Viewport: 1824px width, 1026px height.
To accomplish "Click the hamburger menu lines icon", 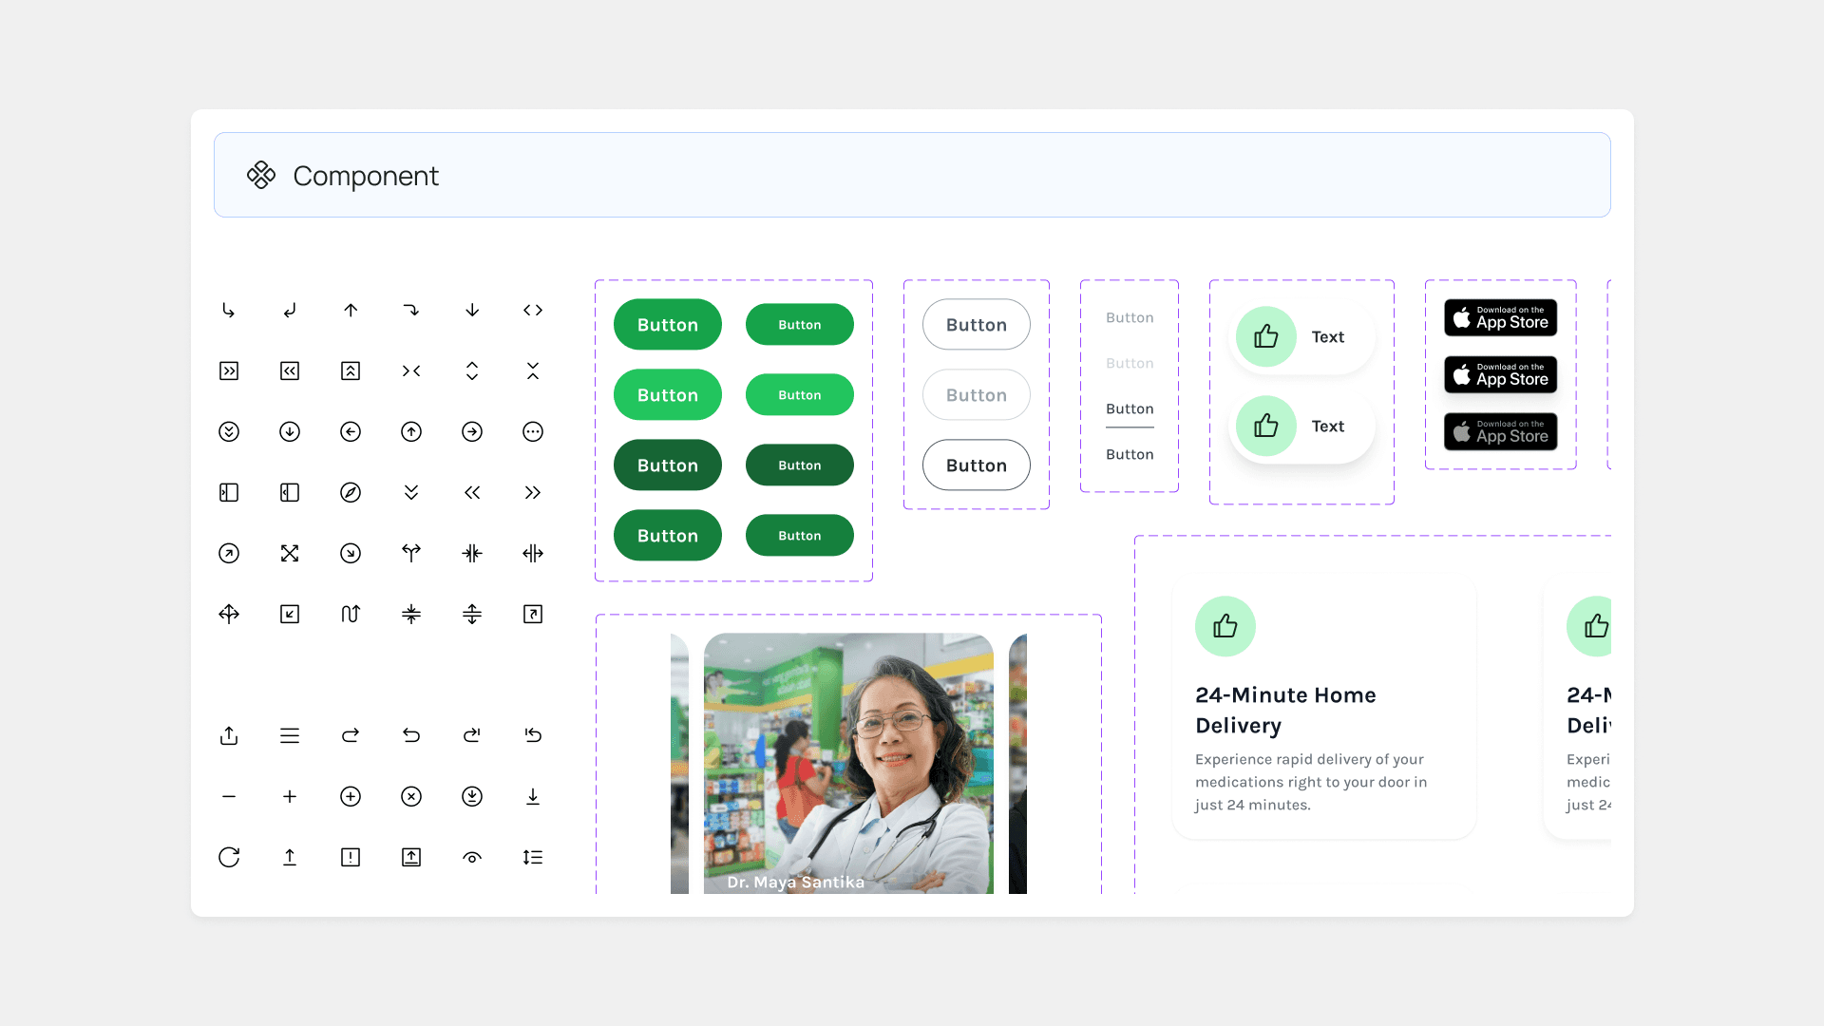I will 290,735.
